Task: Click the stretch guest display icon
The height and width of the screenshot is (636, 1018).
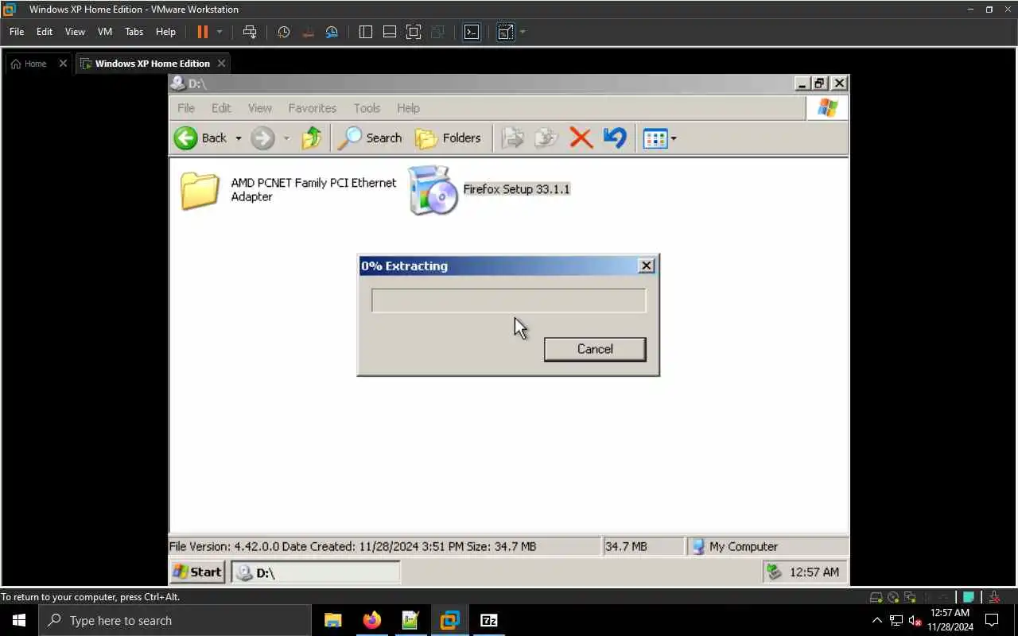Action: click(505, 32)
